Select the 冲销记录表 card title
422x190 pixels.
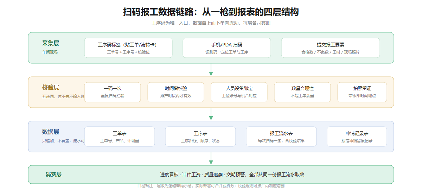[x=357, y=133]
